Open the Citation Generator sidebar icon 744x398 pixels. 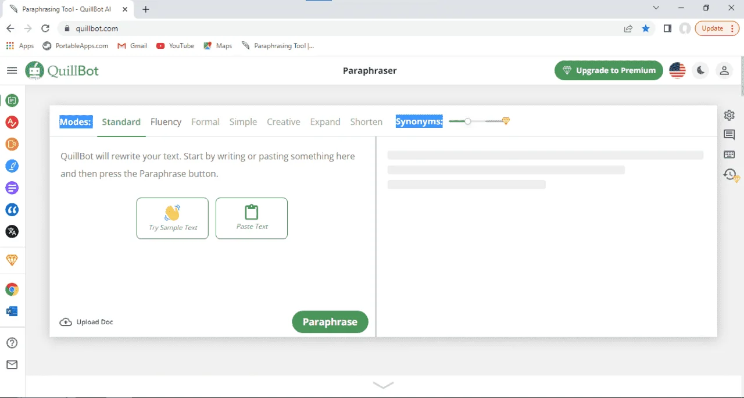point(12,210)
